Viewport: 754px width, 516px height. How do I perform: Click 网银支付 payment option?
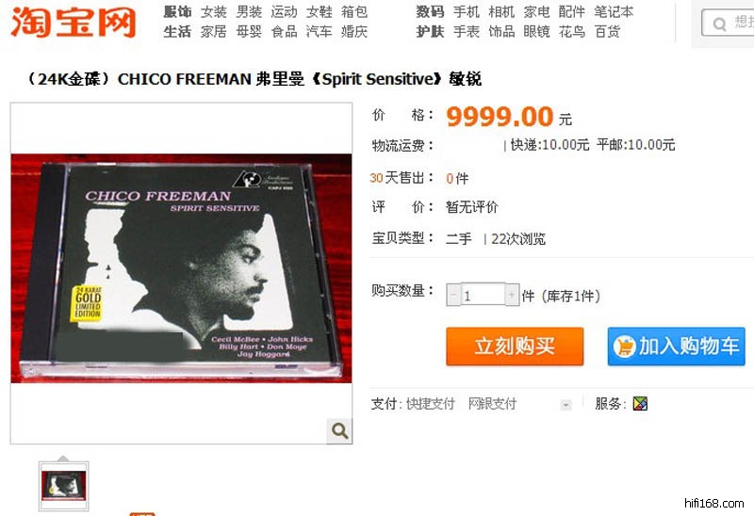pyautogui.click(x=492, y=404)
